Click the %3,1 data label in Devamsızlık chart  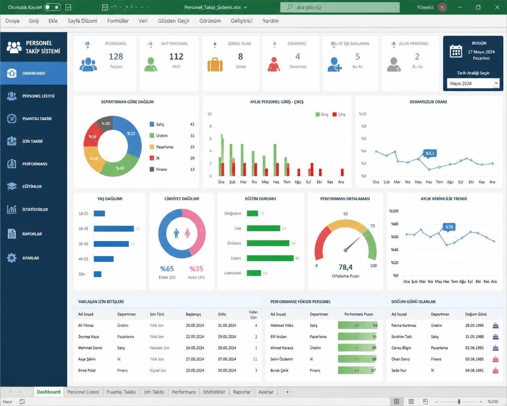pos(430,153)
